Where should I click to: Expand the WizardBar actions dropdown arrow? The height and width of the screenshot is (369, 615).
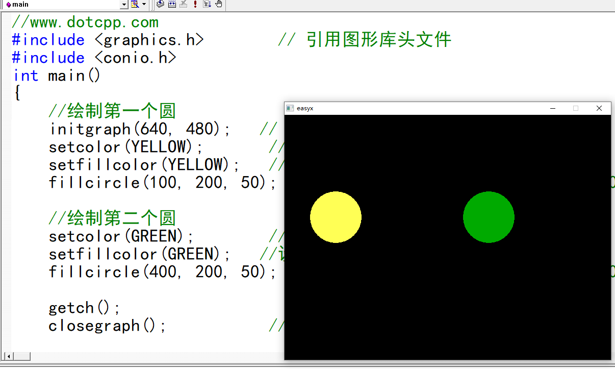pos(144,4)
